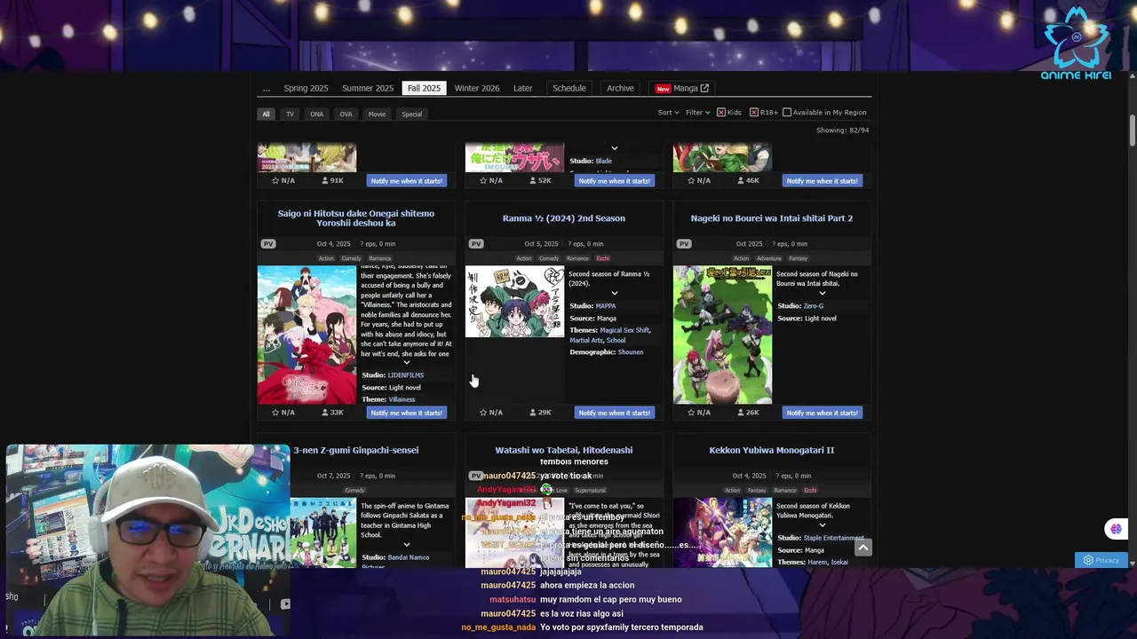Switch to Spring 2025 season tab
Image resolution: width=1137 pixels, height=639 pixels.
(x=306, y=88)
